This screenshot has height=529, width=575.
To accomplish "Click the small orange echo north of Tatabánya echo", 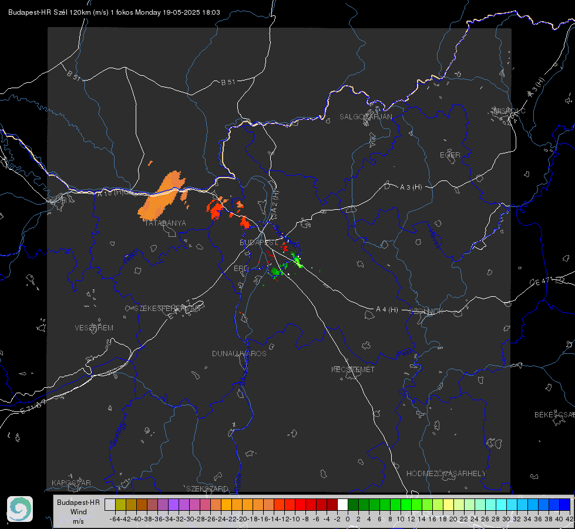I will click(150, 163).
